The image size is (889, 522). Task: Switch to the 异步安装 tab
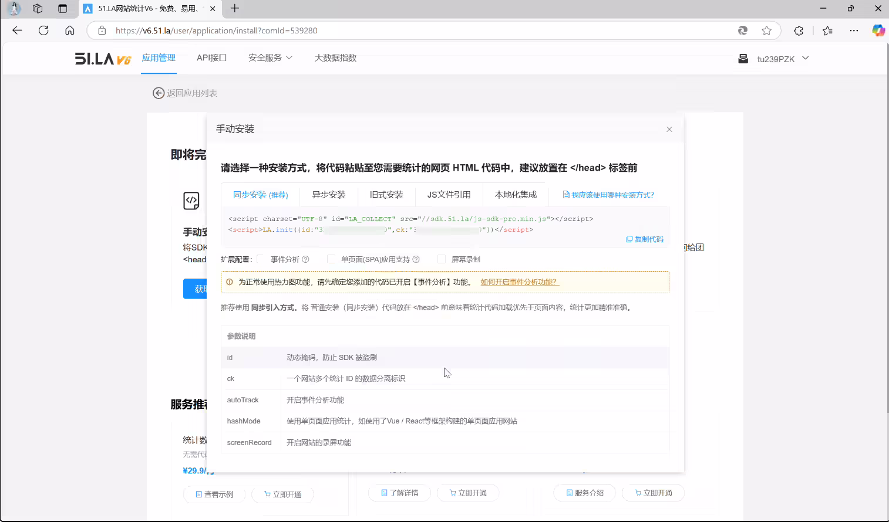(329, 195)
